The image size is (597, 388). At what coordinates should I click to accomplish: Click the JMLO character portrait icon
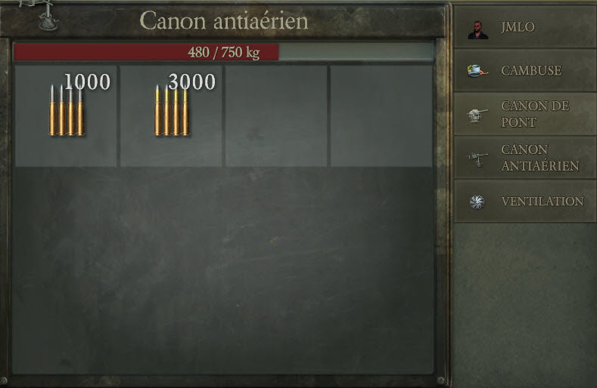coord(477,30)
